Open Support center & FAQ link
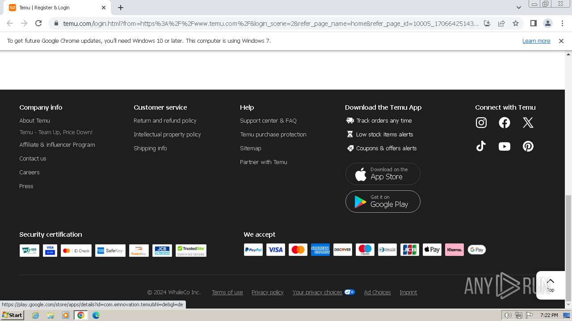Image resolution: width=572 pixels, height=321 pixels. (x=268, y=121)
